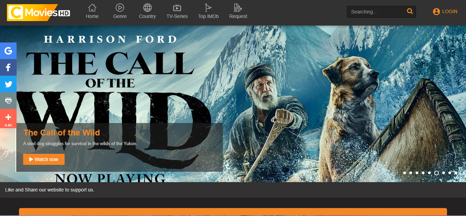Viewport: 466px width, 216px height.
Task: Click the LOGIN link
Action: point(445,11)
